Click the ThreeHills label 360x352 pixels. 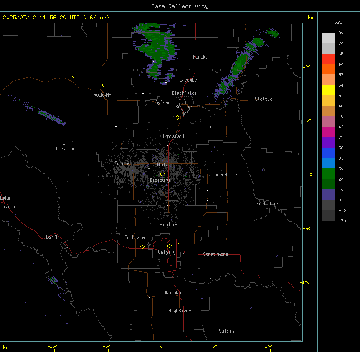coord(224,175)
